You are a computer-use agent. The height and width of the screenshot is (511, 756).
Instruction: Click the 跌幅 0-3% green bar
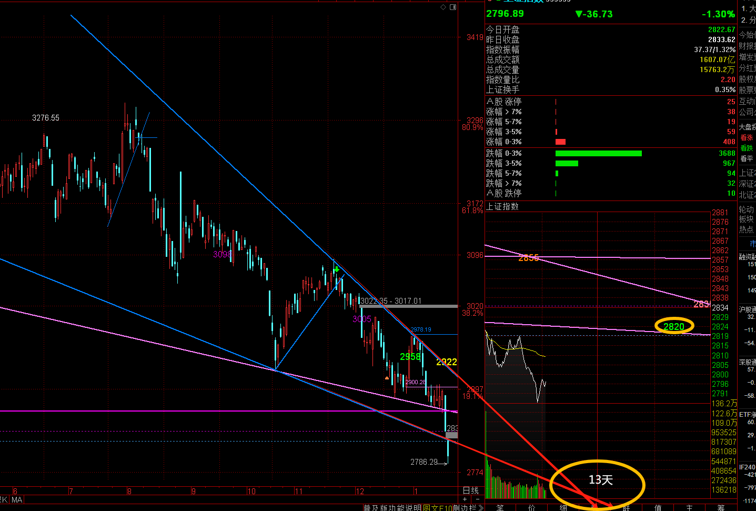point(599,154)
